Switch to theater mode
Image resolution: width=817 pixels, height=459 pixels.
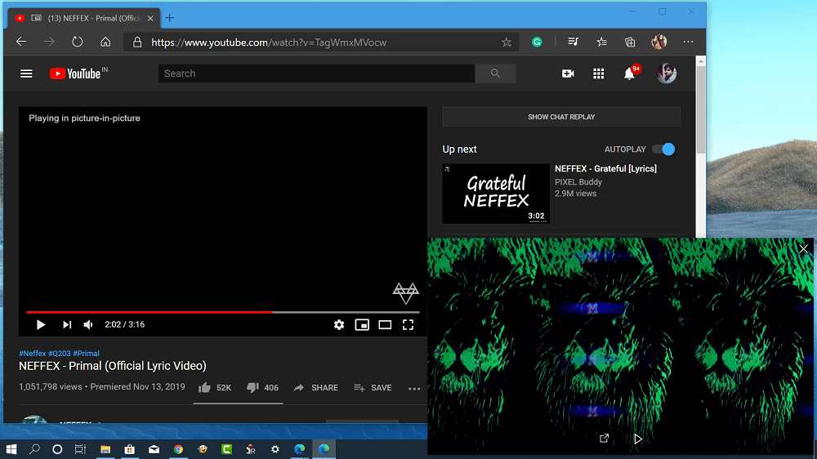coord(385,325)
